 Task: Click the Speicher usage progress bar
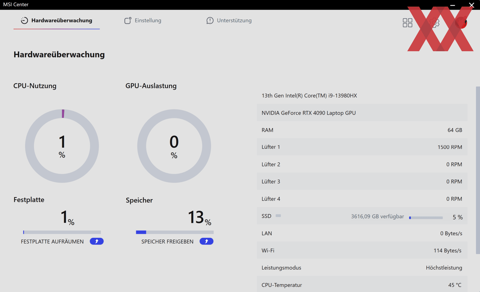pos(175,232)
